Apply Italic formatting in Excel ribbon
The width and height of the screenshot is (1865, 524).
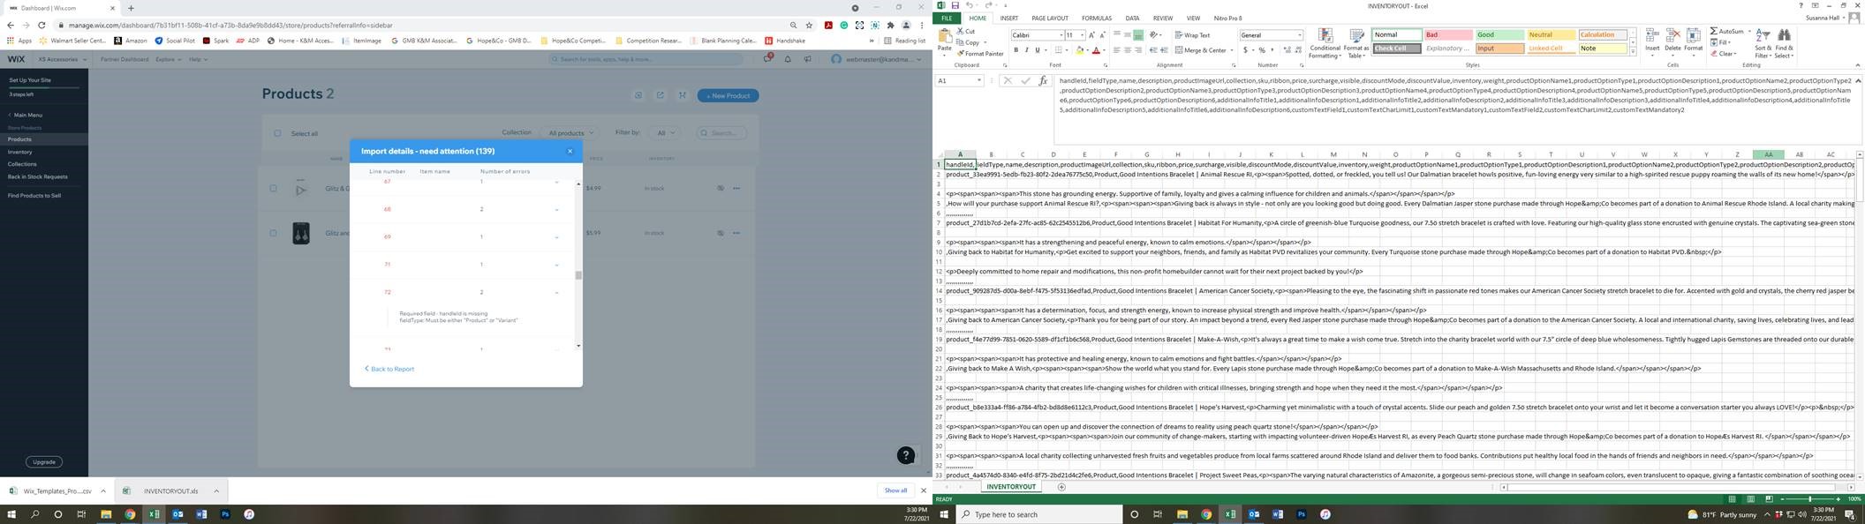pyautogui.click(x=1026, y=50)
